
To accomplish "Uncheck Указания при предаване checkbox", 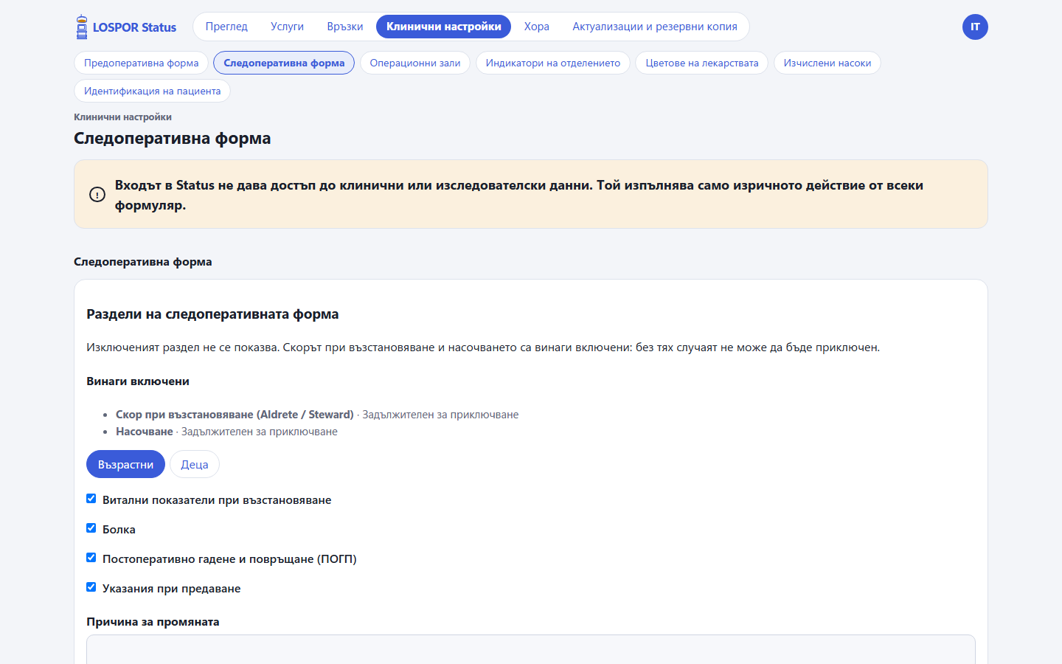I will 91,587.
